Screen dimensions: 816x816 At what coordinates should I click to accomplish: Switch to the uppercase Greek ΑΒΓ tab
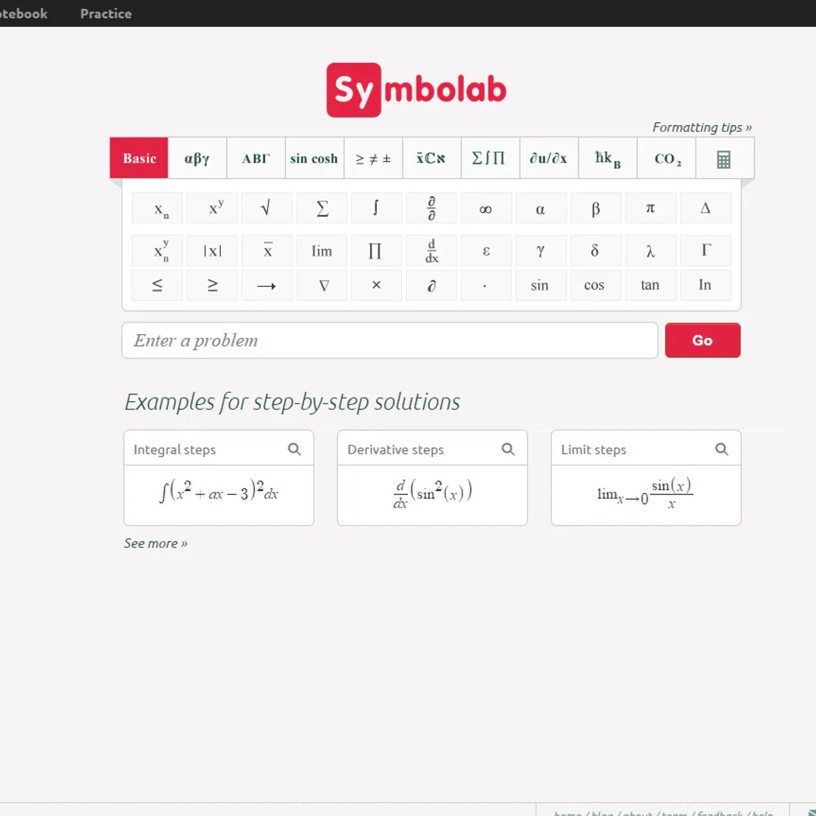click(256, 158)
